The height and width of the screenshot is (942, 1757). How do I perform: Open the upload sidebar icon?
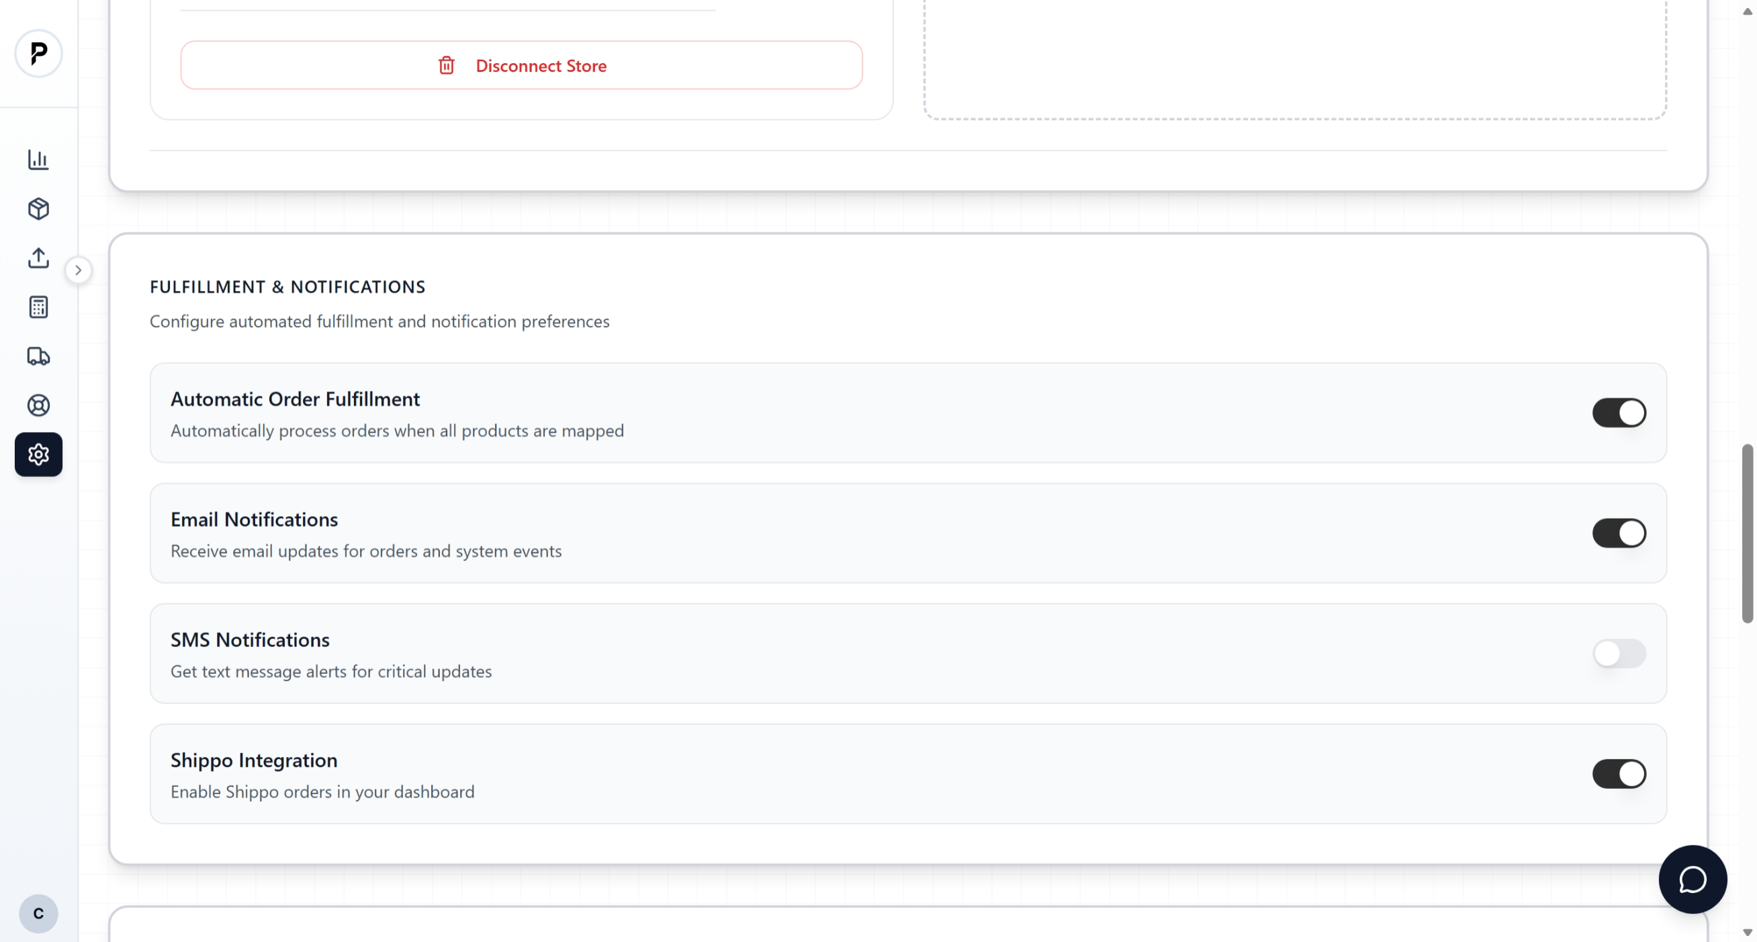[38, 258]
